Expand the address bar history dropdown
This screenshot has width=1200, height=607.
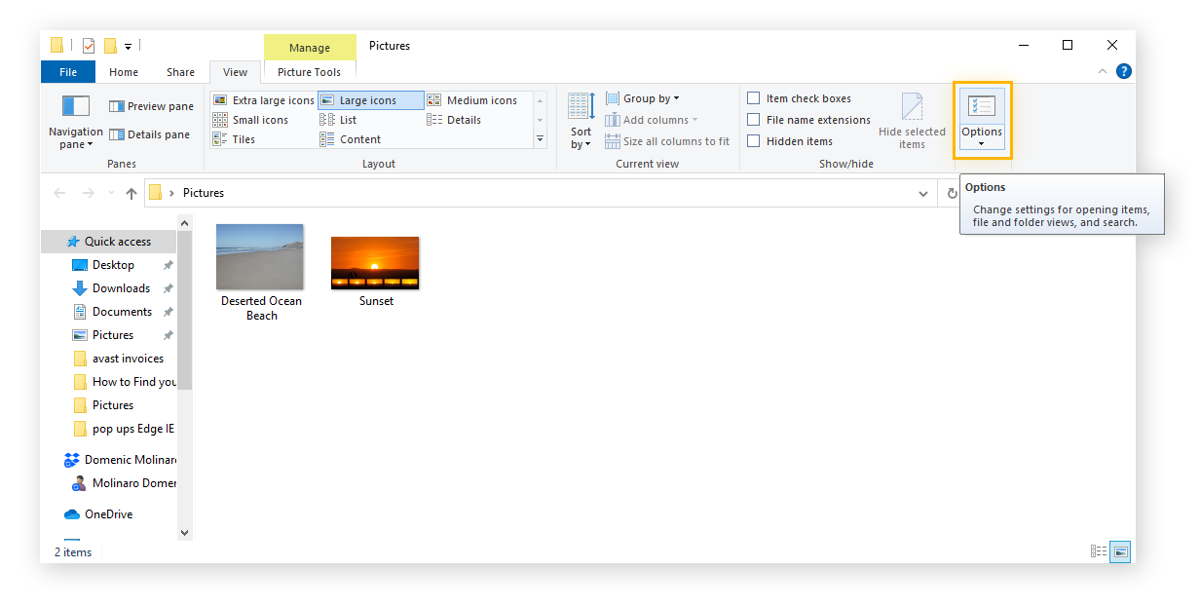pos(923,193)
